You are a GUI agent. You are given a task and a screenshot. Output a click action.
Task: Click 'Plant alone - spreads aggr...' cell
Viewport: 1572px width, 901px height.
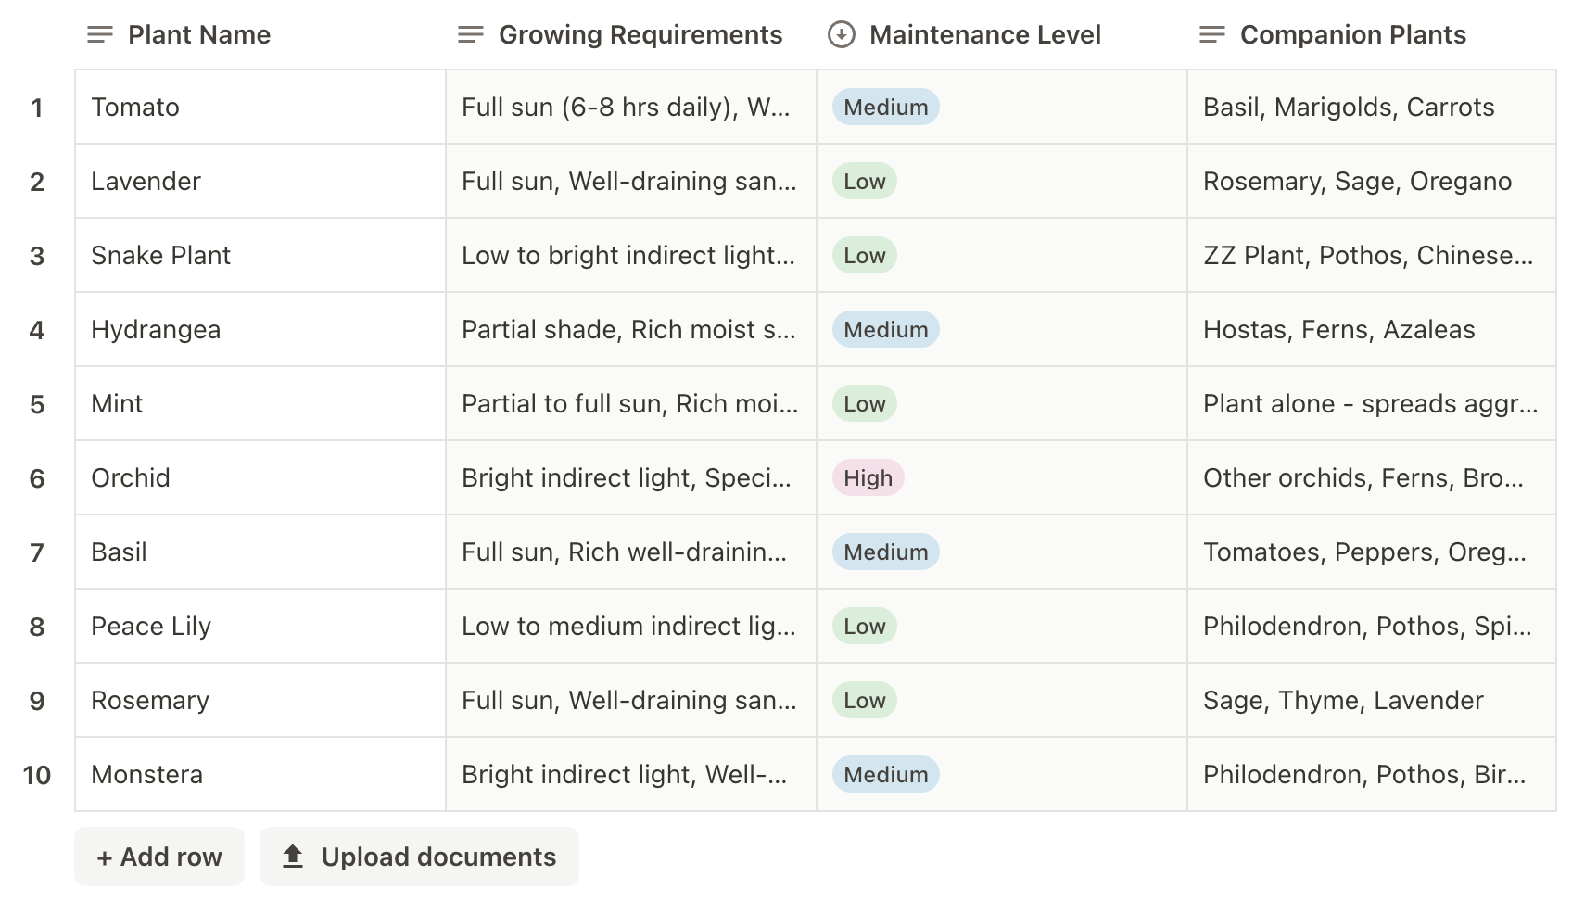coord(1372,403)
